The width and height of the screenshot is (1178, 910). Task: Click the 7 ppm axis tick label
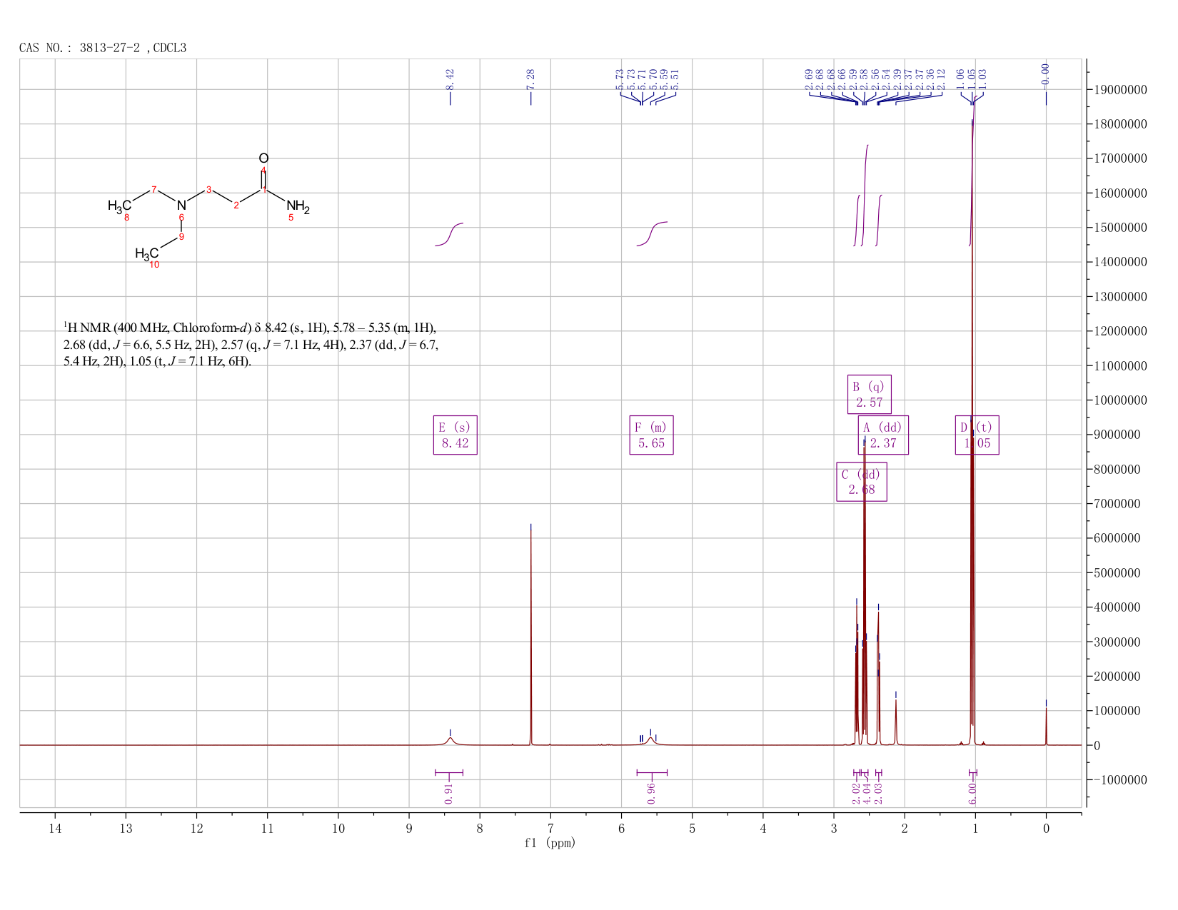click(550, 829)
